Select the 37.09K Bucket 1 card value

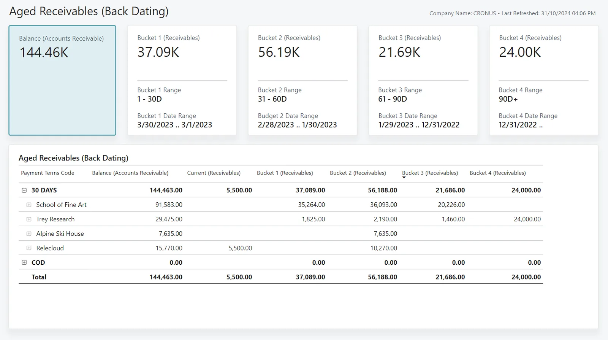tap(158, 52)
